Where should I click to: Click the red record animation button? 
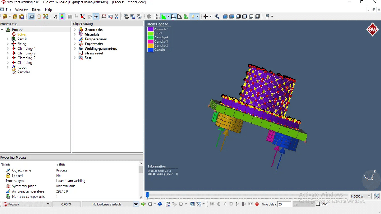257,204
